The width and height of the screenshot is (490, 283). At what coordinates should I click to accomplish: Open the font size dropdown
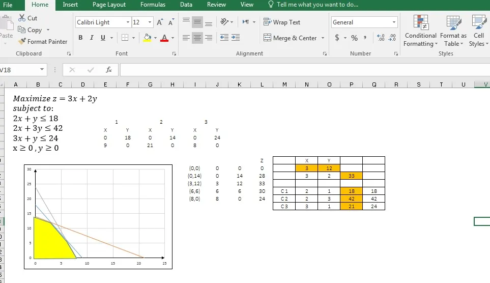pyautogui.click(x=150, y=22)
